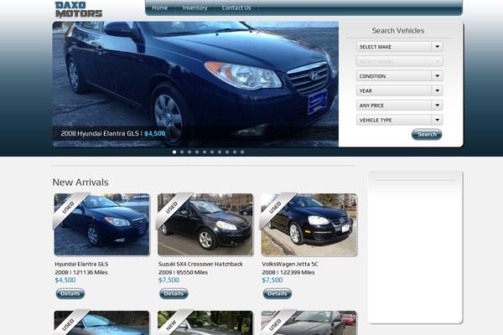Open the Contact Us page
This screenshot has height=335, width=503.
(236, 8)
